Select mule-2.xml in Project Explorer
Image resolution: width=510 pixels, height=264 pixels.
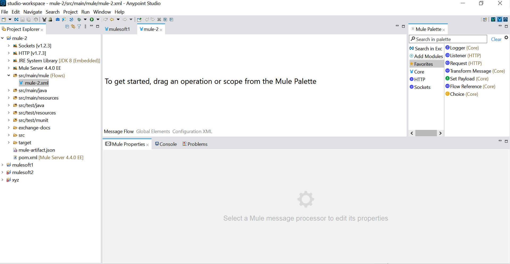(x=34, y=83)
